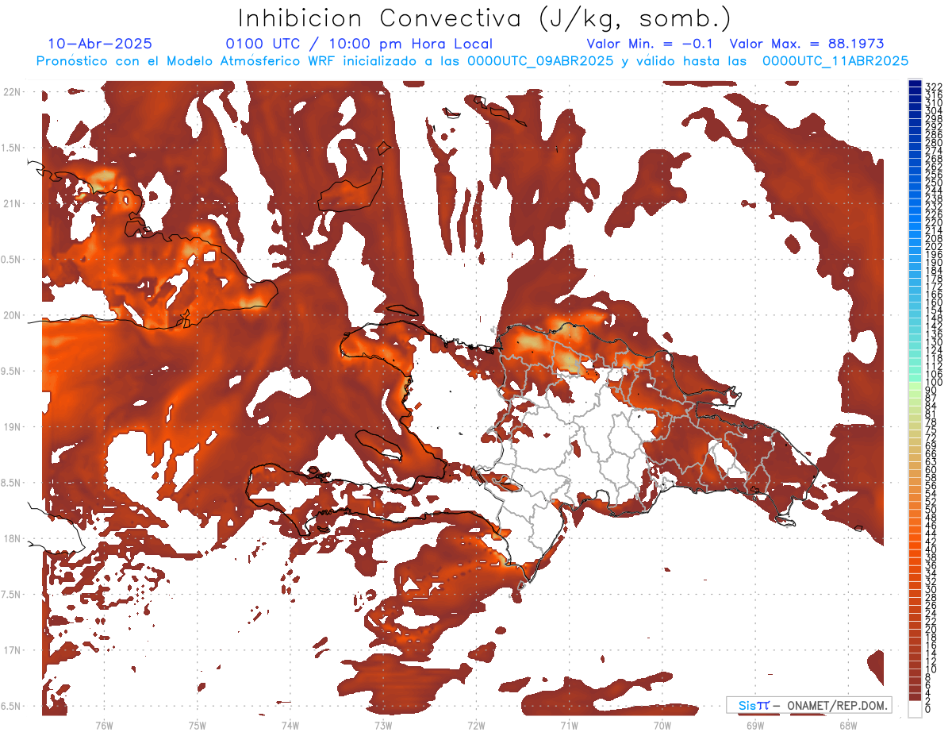The image size is (952, 736).
Task: Click the '73W' longitude label
Action: (382, 725)
